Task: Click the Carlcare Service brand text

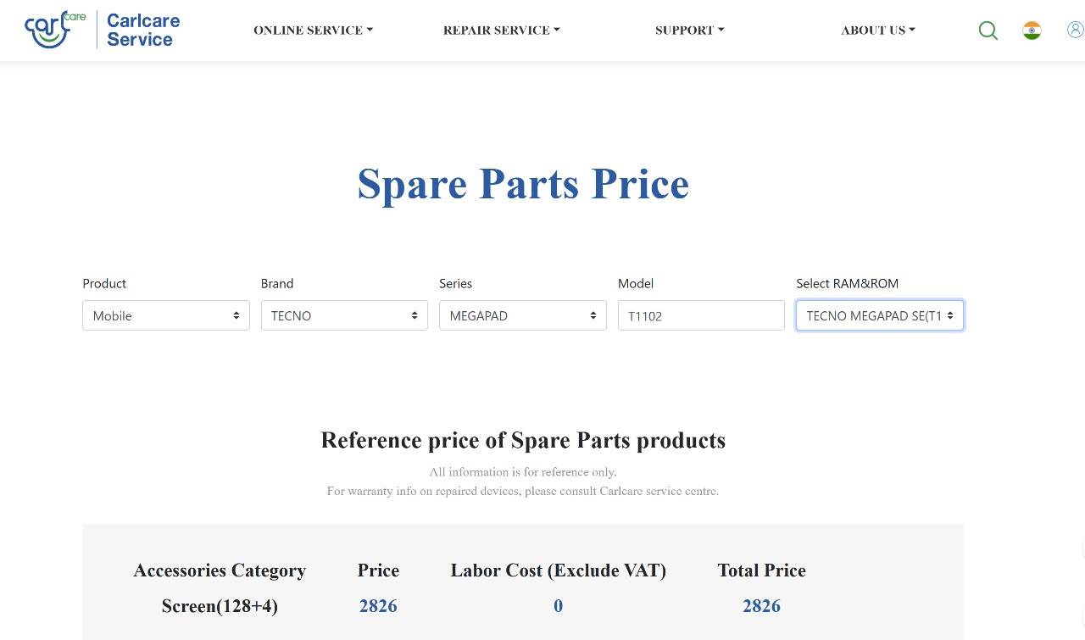Action: [143, 30]
